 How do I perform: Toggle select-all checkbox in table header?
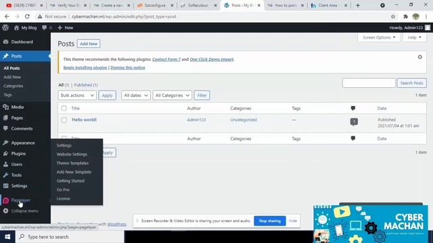tap(64, 108)
